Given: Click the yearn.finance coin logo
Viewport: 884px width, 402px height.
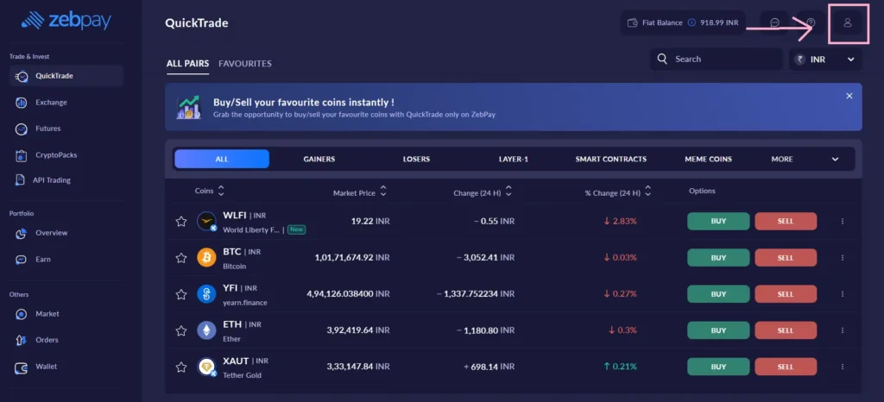Looking at the screenshot, I should (206, 294).
